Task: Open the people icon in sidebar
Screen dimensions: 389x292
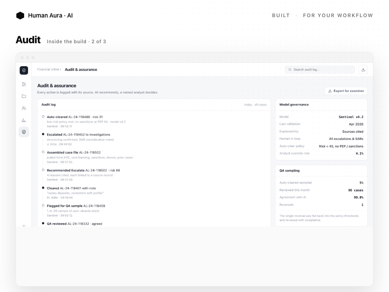Action: tap(24, 108)
